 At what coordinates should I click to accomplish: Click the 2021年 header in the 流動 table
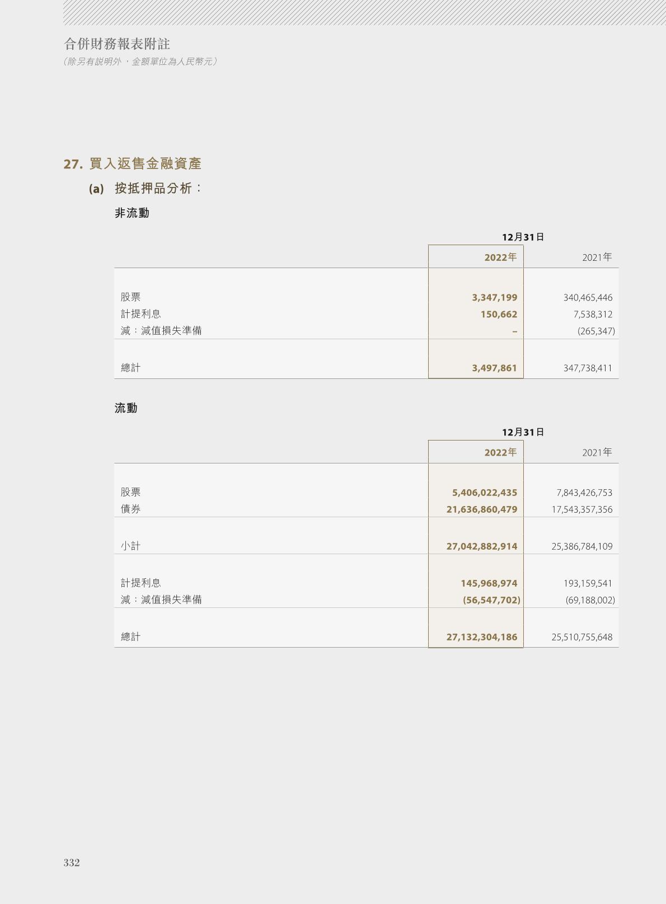[597, 452]
